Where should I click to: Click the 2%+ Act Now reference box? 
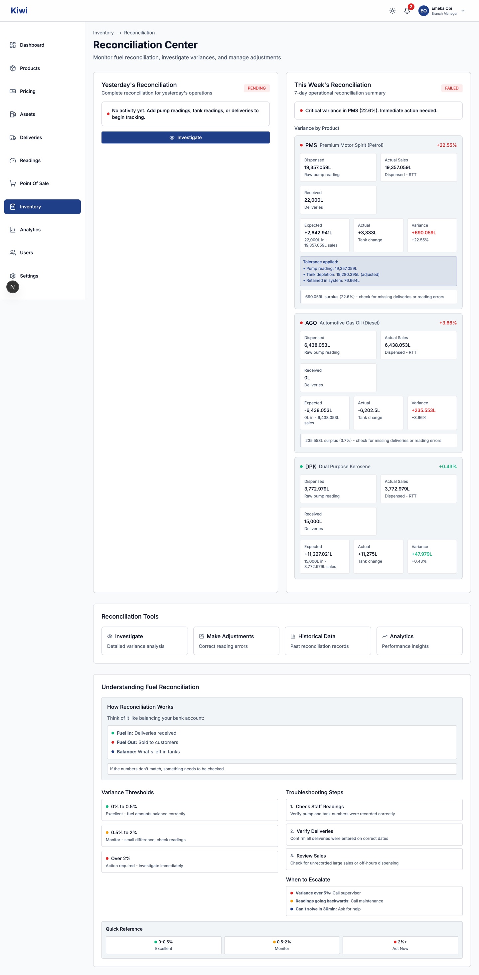(x=400, y=945)
